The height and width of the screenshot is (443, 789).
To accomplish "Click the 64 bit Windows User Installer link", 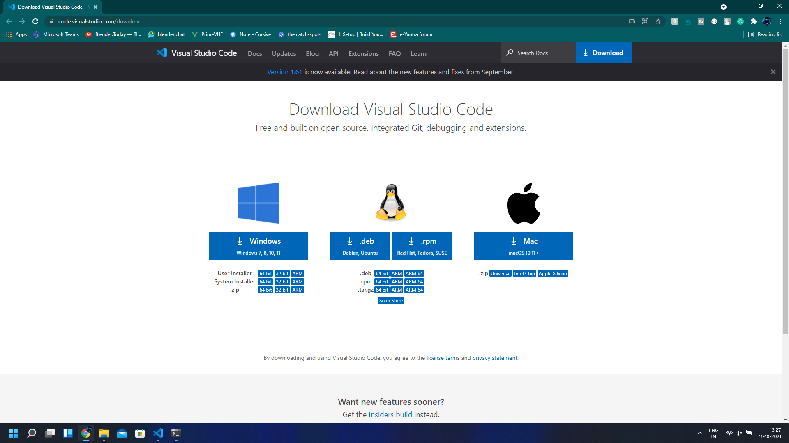I will [265, 273].
